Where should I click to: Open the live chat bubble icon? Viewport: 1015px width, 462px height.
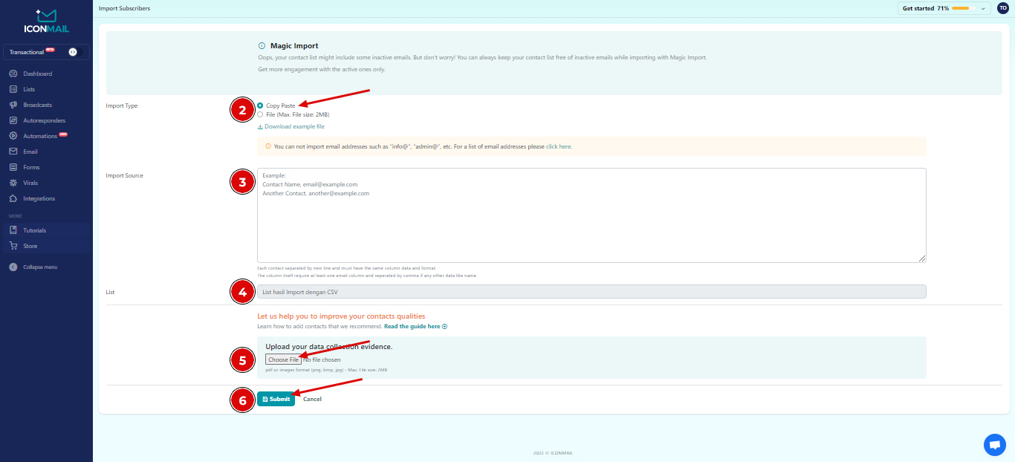[994, 444]
